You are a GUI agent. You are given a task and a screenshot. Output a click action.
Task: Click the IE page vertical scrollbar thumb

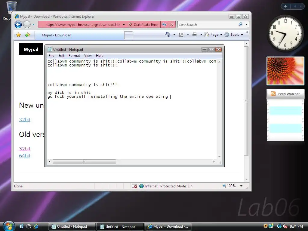pos(246,101)
